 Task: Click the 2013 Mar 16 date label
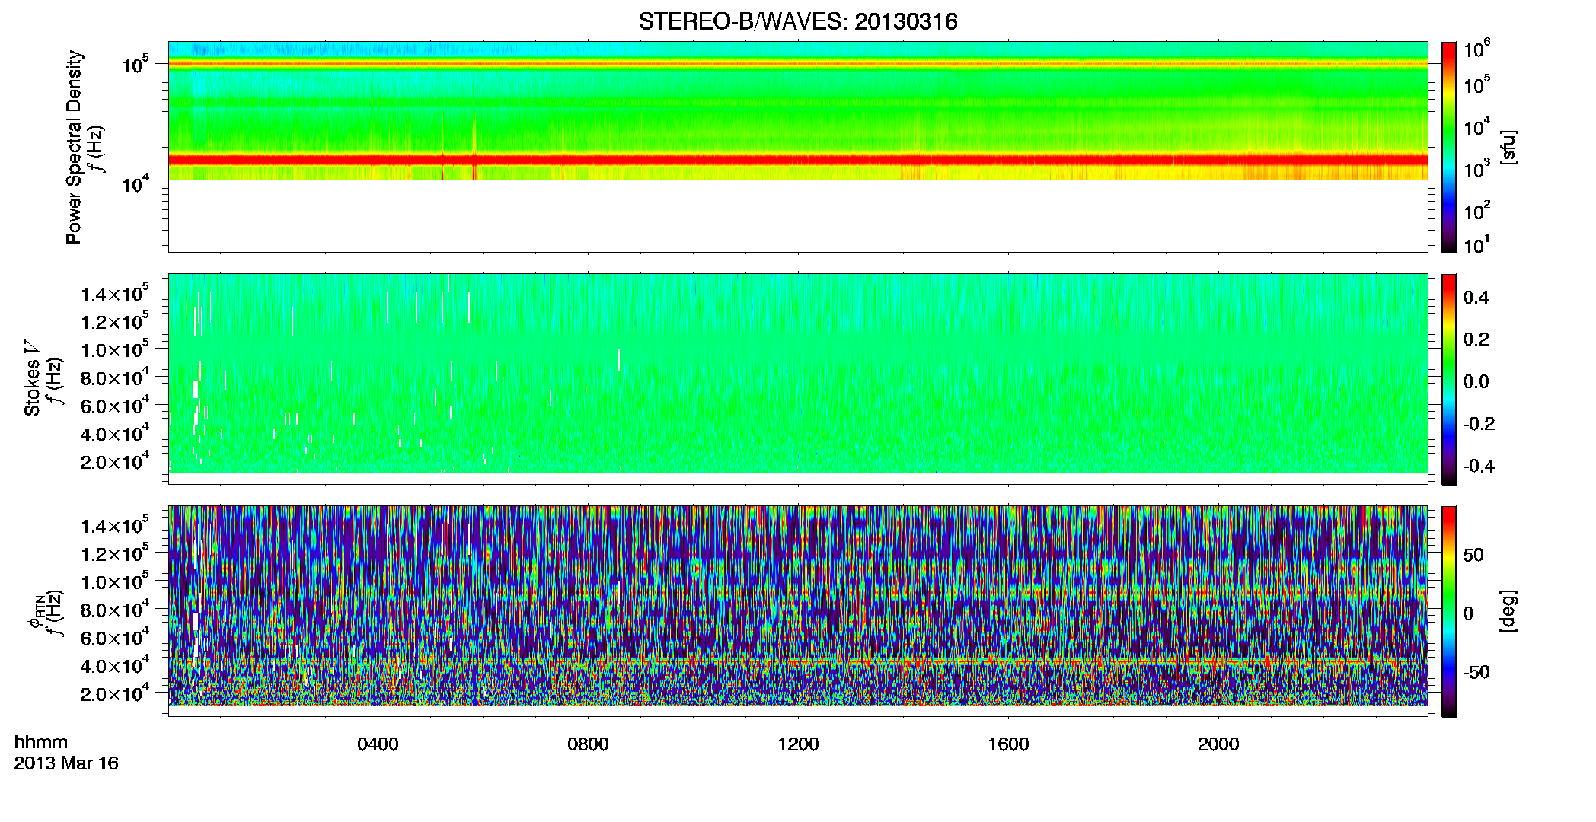pos(66,763)
